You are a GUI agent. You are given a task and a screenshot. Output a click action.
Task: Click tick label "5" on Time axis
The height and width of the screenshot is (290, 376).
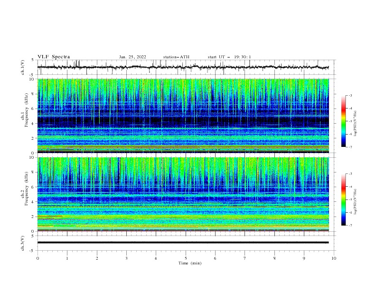tap(186, 258)
